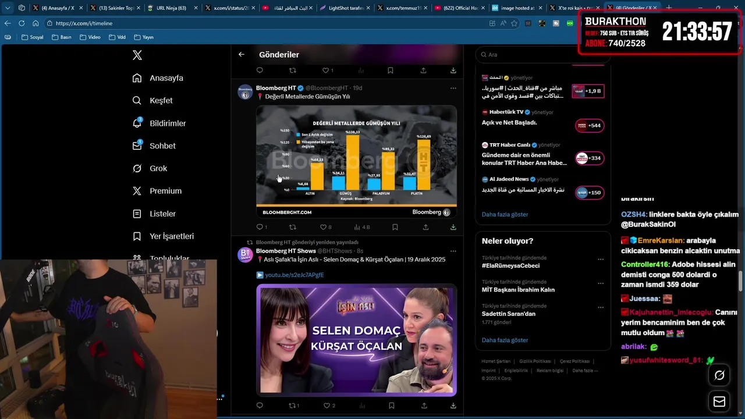Open Keşfet explore page
745x419 pixels.
152,101
